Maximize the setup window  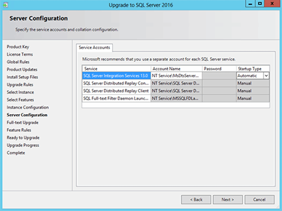(260, 4)
